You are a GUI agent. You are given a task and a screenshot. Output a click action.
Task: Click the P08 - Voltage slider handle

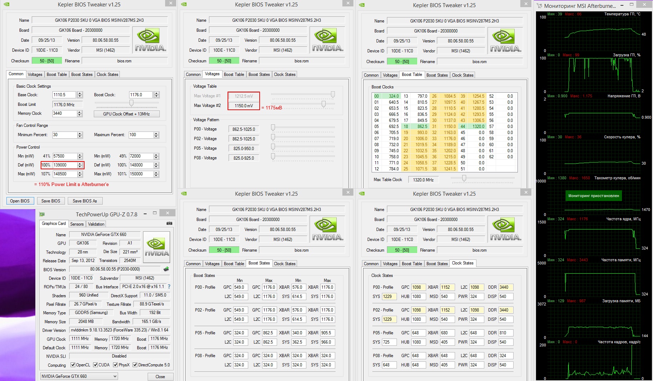coord(273,156)
